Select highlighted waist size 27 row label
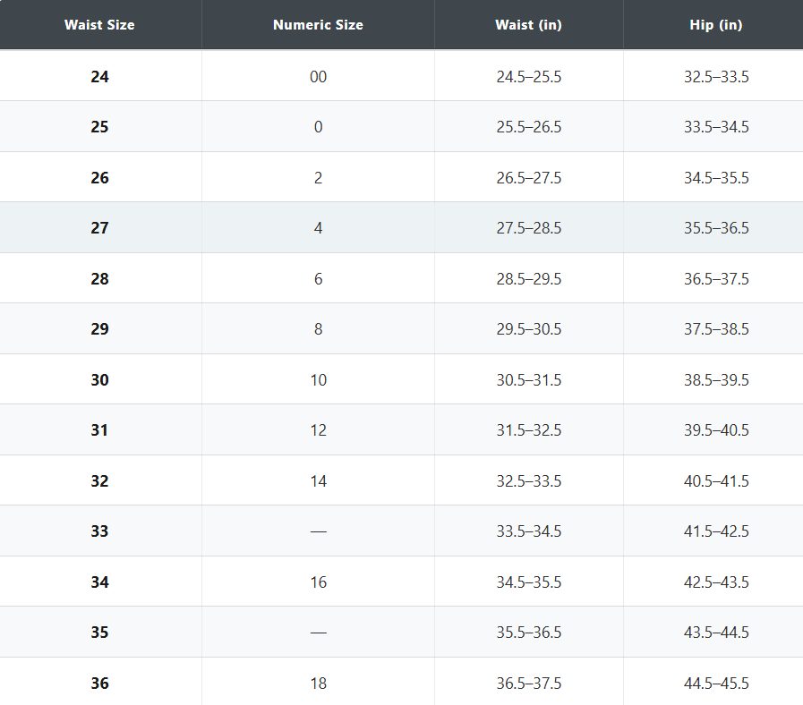This screenshot has height=705, width=803. (x=99, y=227)
